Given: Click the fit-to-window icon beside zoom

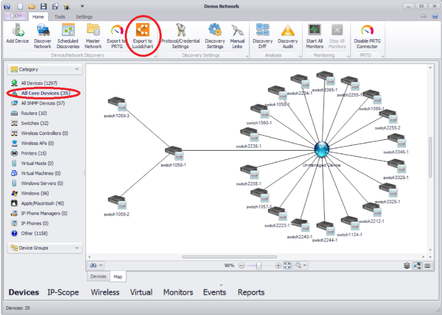Looking at the screenshot, I should 287,265.
